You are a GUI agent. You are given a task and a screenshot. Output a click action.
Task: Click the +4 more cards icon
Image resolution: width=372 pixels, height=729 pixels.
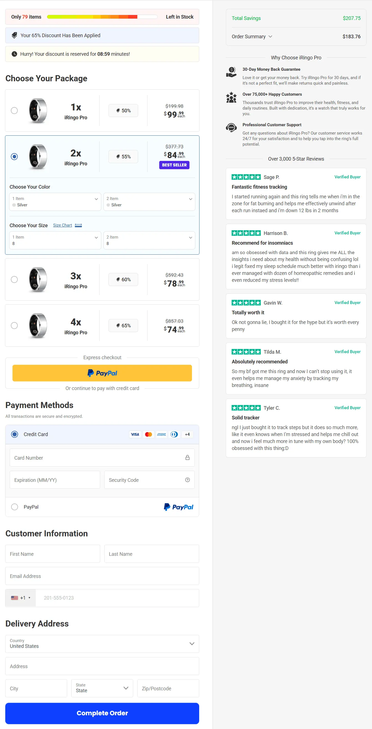click(x=187, y=434)
